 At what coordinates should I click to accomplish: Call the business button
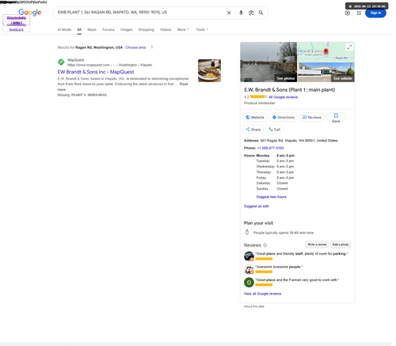274,130
